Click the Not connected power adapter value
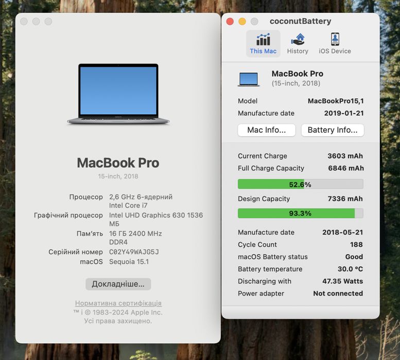 click(338, 294)
